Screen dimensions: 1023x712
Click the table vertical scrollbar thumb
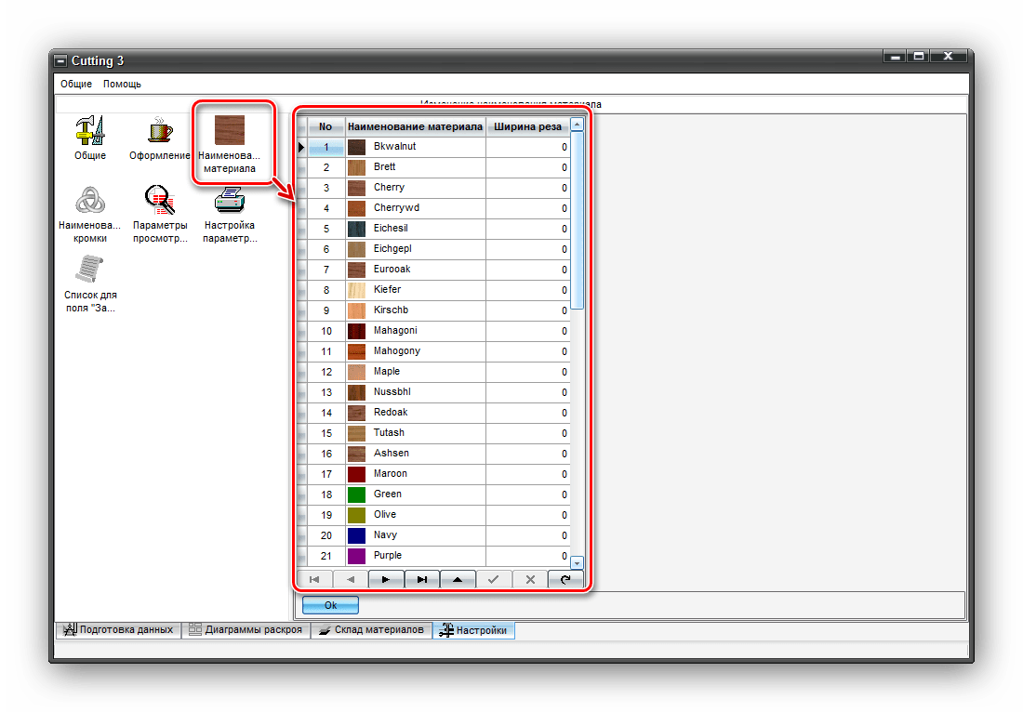point(577,219)
